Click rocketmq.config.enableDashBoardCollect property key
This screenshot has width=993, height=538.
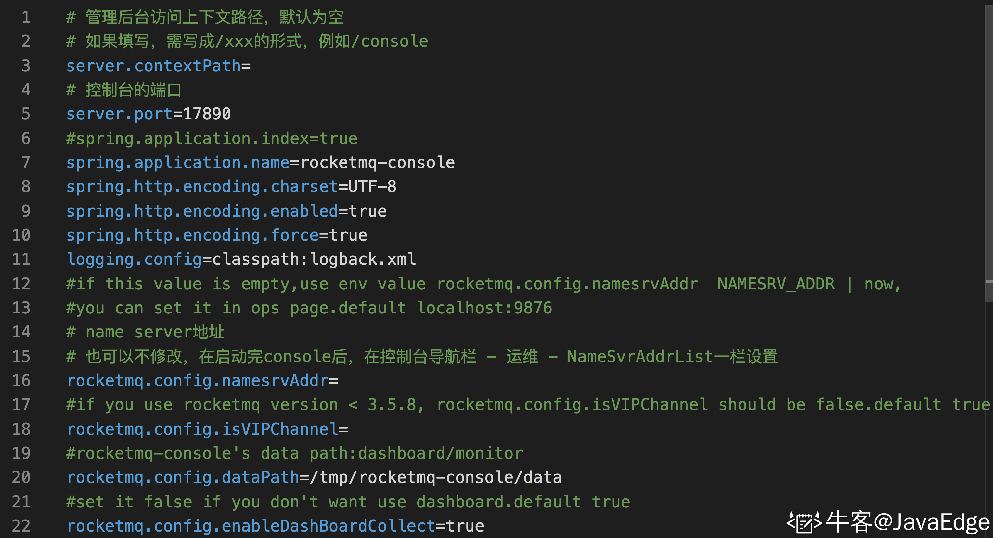pos(251,526)
